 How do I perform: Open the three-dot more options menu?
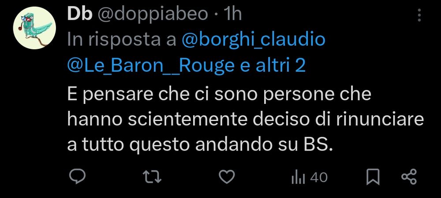tap(419, 15)
